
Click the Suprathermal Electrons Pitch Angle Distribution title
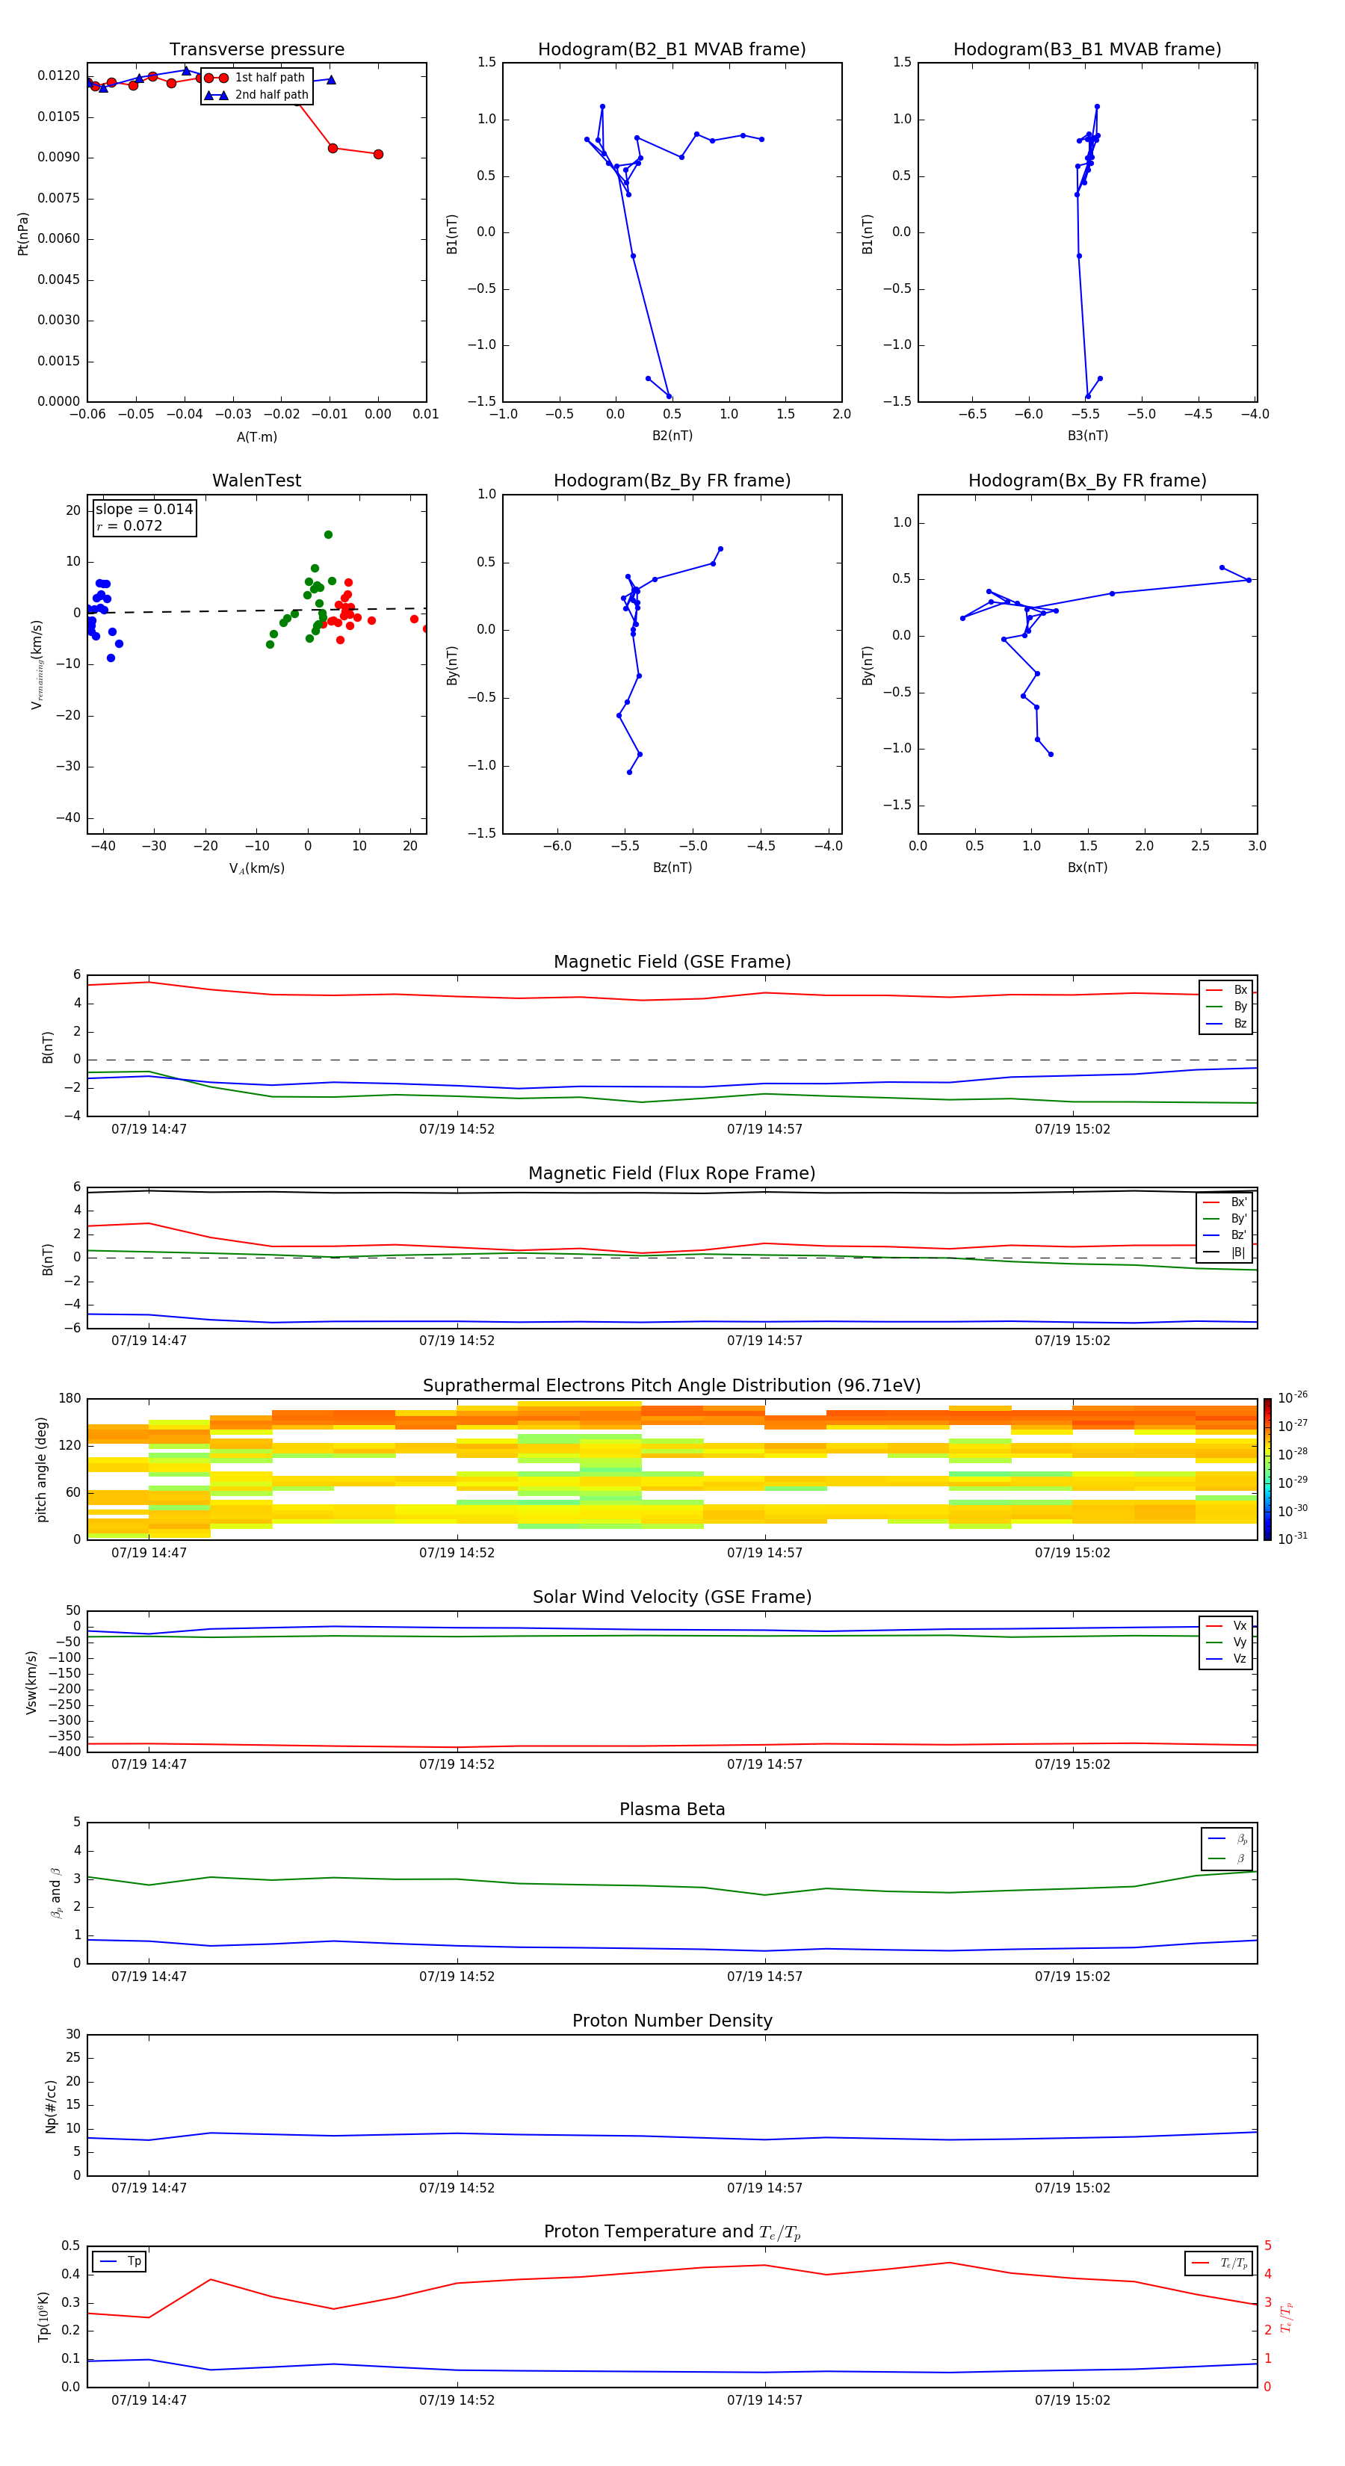(x=672, y=1386)
